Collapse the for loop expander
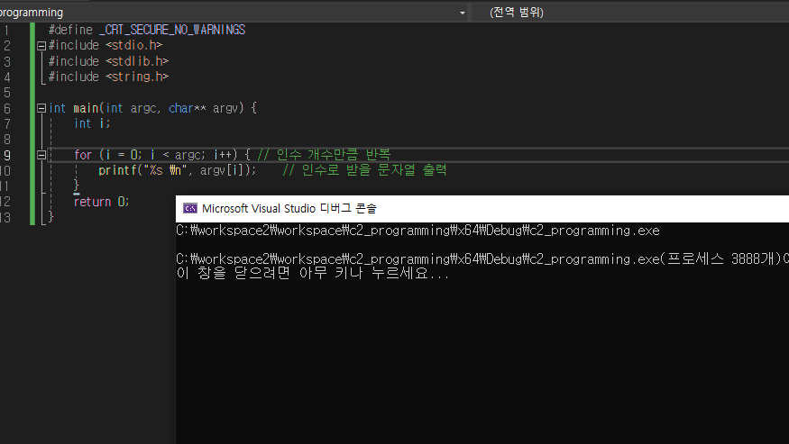 point(41,155)
